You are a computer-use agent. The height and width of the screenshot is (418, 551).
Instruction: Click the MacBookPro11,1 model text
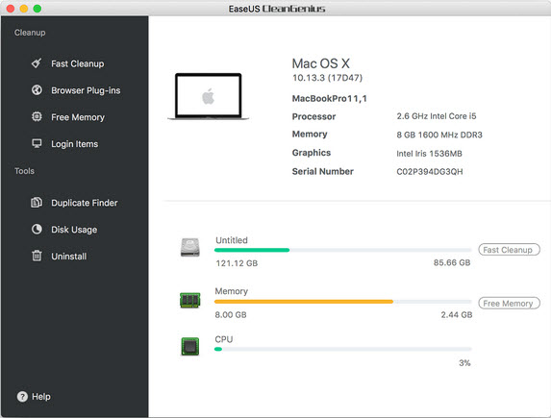329,99
